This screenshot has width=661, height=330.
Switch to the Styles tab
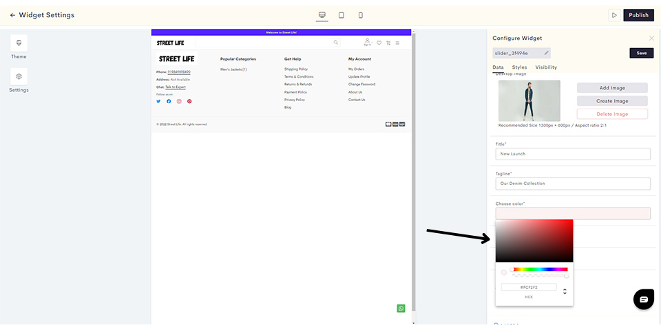(519, 67)
